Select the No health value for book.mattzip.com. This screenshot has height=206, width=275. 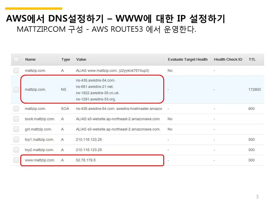[170, 119]
